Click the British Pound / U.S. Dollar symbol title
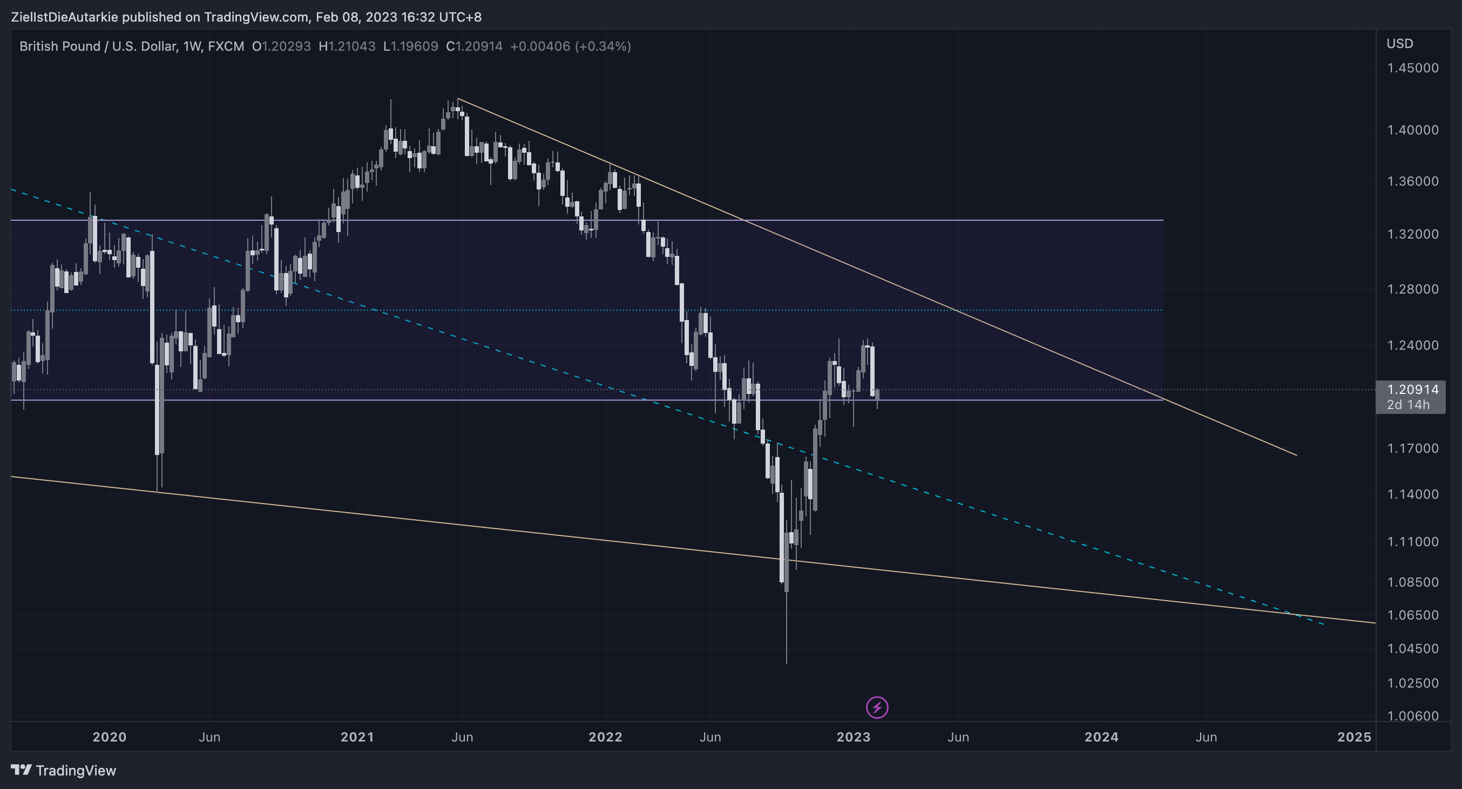This screenshot has width=1462, height=789. click(98, 46)
